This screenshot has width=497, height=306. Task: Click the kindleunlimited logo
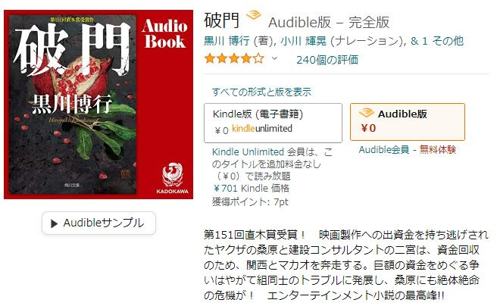point(262,129)
